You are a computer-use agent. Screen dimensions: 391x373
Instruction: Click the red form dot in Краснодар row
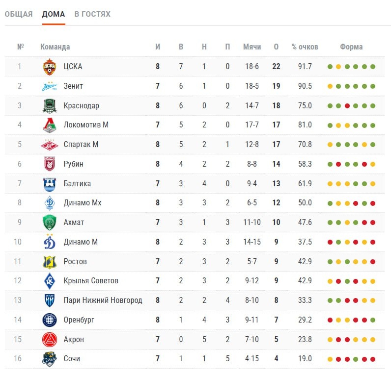click(347, 106)
